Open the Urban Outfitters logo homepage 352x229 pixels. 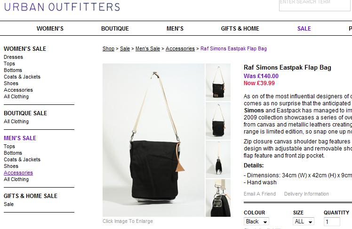coord(62,7)
